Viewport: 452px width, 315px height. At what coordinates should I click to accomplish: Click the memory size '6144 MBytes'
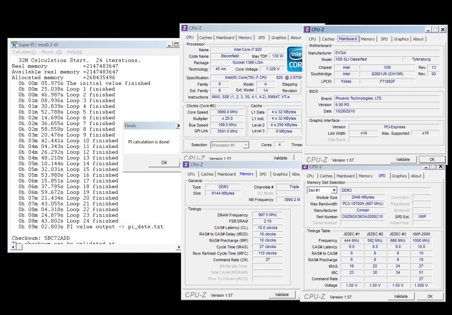(x=223, y=194)
